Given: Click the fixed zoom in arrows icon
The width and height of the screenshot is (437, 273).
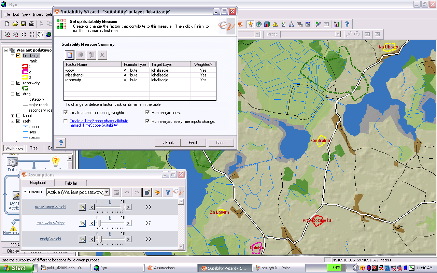Looking at the screenshot, I should (x=24, y=34).
